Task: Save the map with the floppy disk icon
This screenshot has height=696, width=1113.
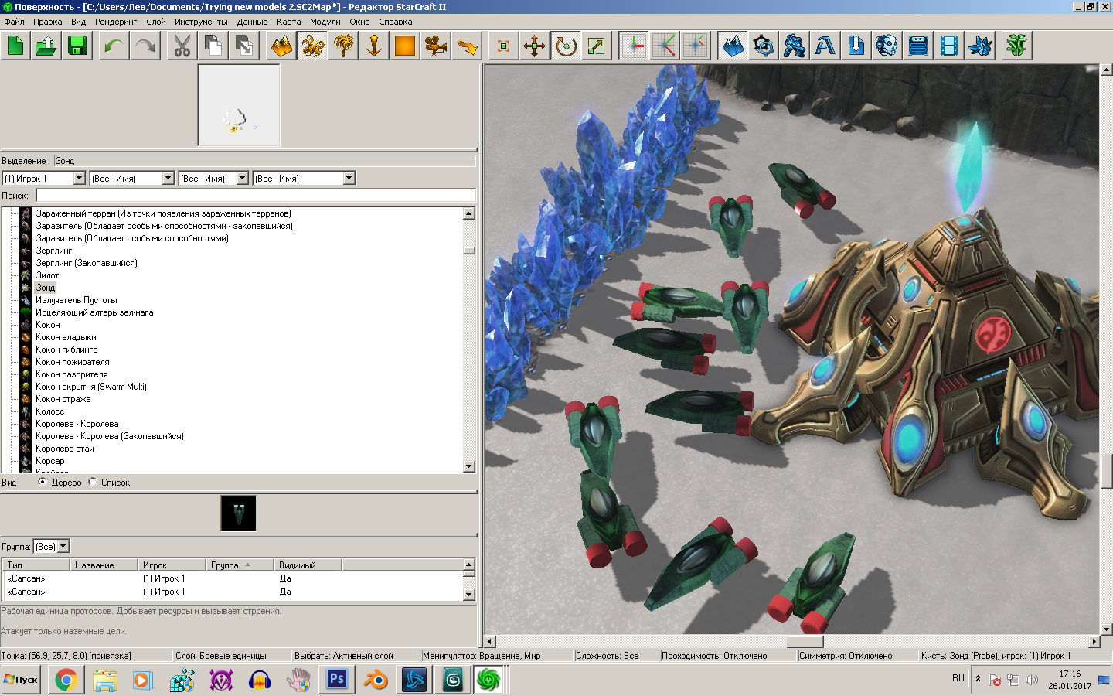Action: tap(77, 46)
